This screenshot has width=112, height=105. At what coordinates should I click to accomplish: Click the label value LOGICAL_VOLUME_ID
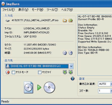point(37,28)
